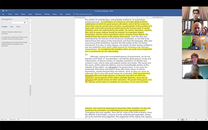Open the References ribbon tab
Screen dimensions: 208x130
(38, 14)
